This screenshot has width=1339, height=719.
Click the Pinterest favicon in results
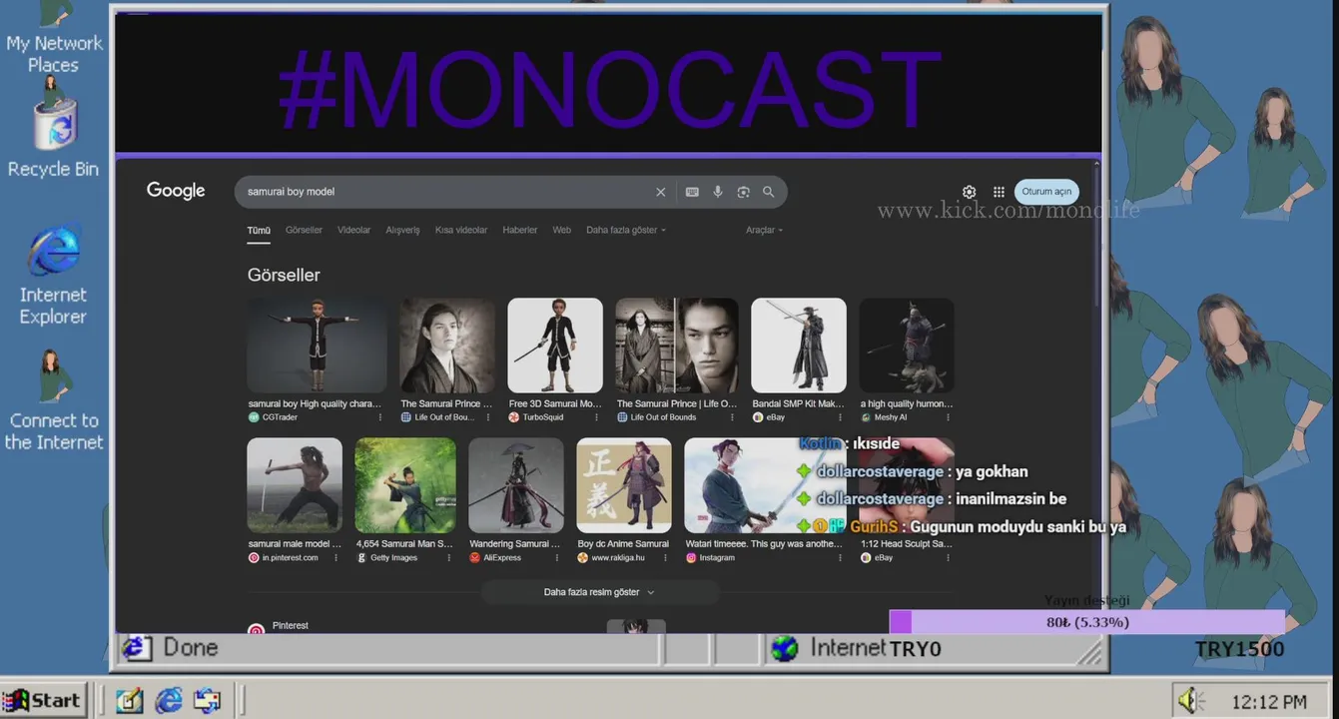256,629
